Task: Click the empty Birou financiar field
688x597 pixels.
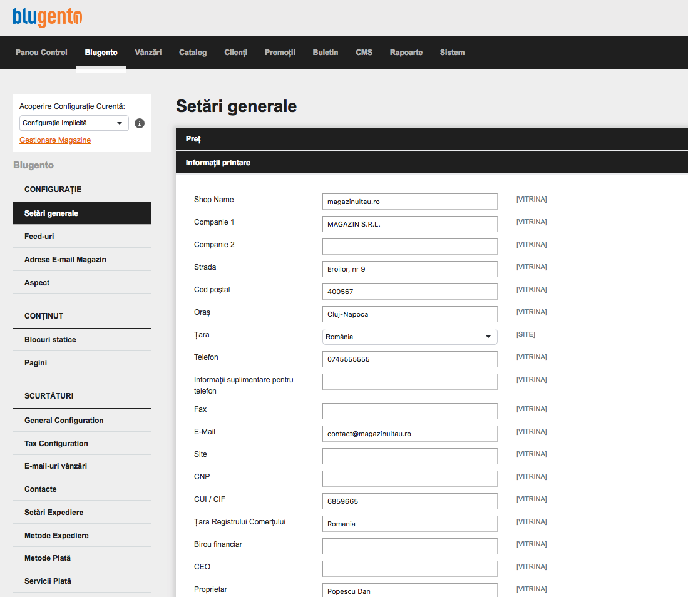Action: 409,546
